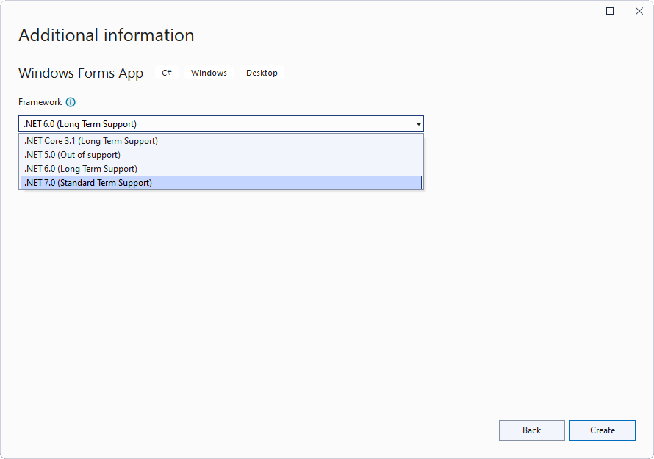Click the Framework combo box showing .NET 6.0
654x459 pixels.
(x=221, y=124)
